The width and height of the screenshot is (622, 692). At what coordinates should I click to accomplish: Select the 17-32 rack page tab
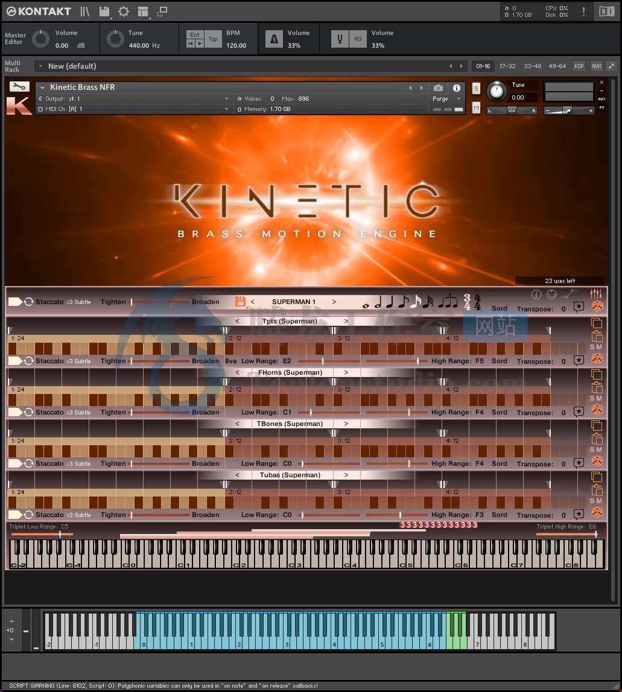click(507, 66)
